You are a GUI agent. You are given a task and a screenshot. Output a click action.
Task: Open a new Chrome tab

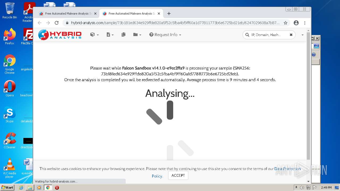pyautogui.click(x=169, y=14)
